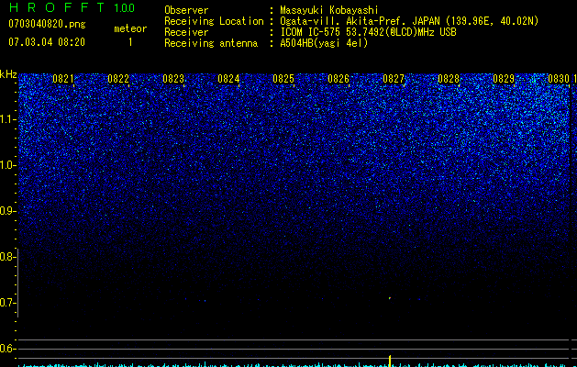Click the 0823 time marker
The height and width of the screenshot is (367, 577).
(173, 79)
